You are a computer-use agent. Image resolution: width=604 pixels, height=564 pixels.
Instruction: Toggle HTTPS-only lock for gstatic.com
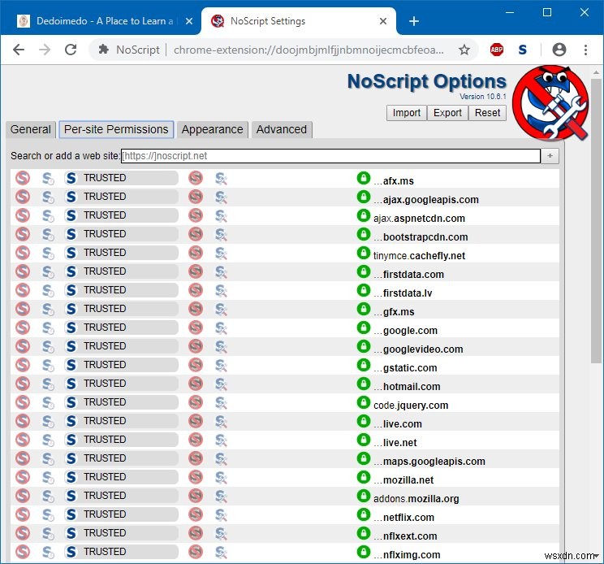point(363,365)
